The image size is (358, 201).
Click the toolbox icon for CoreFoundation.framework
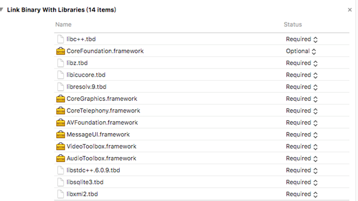tap(61, 51)
